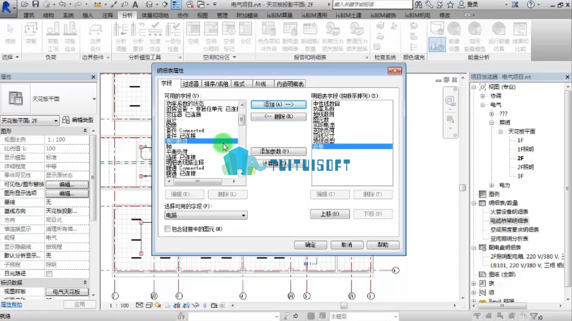Click the available fields horizontal scrollbar

[201, 181]
